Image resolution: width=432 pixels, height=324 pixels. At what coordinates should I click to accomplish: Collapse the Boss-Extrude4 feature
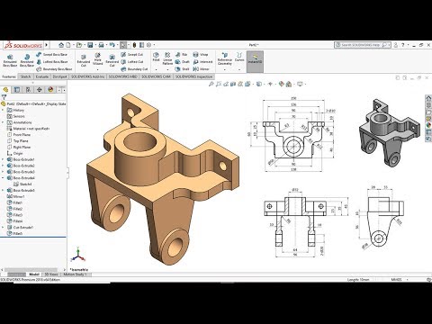[x=3, y=178]
